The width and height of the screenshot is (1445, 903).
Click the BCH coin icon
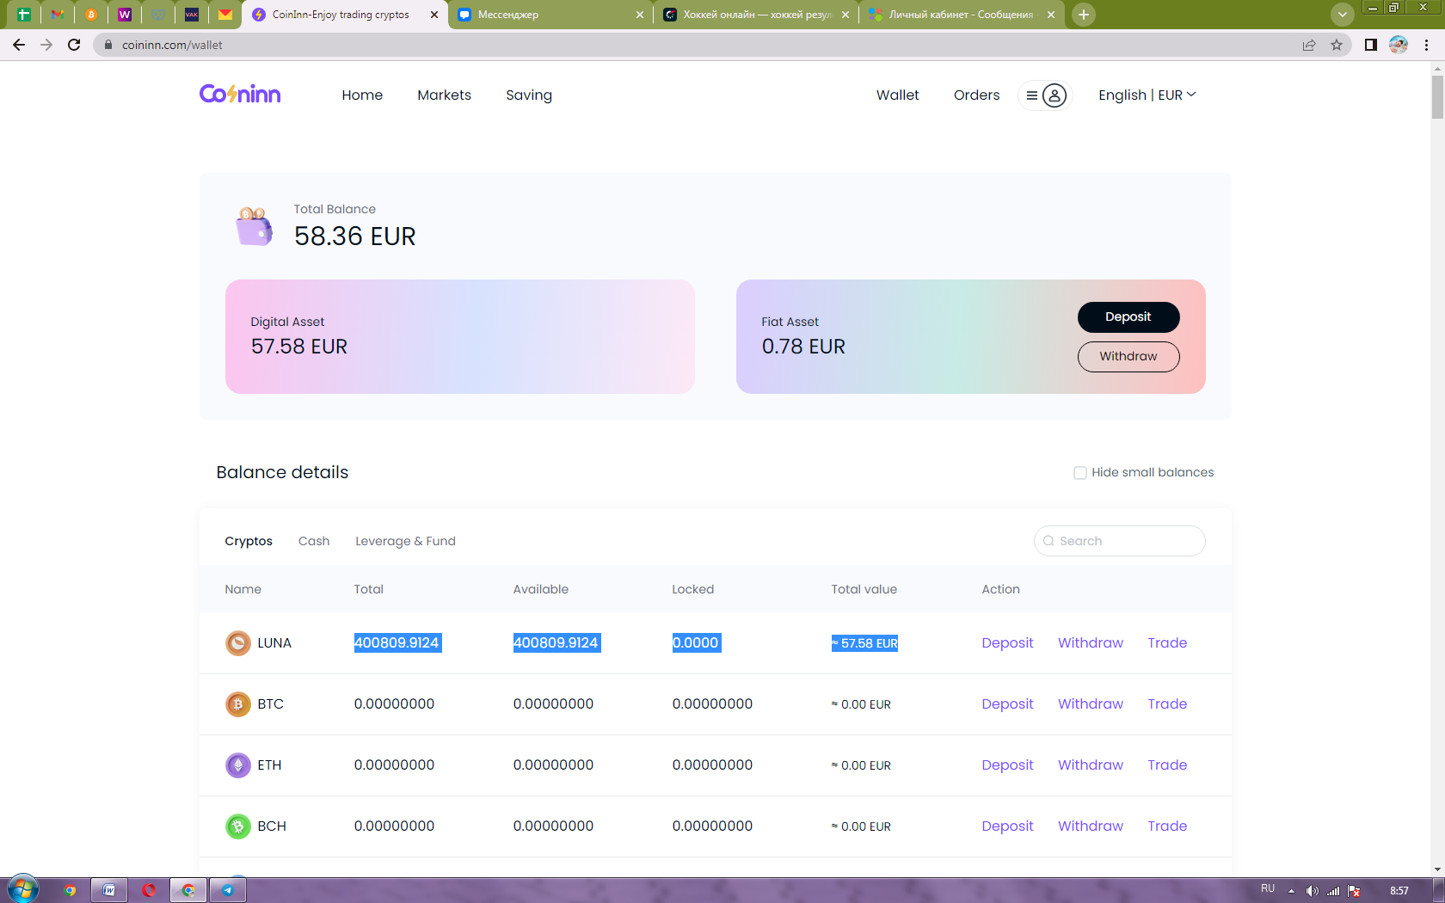238,826
